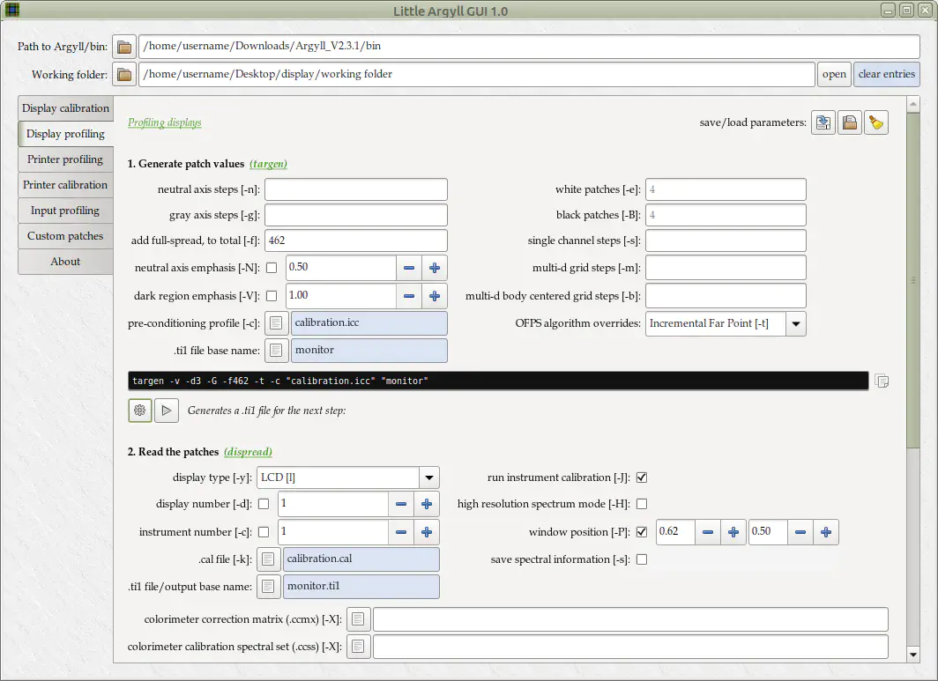Toggle instrument number [-c] checkbox
Image resolution: width=938 pixels, height=681 pixels.
(264, 532)
